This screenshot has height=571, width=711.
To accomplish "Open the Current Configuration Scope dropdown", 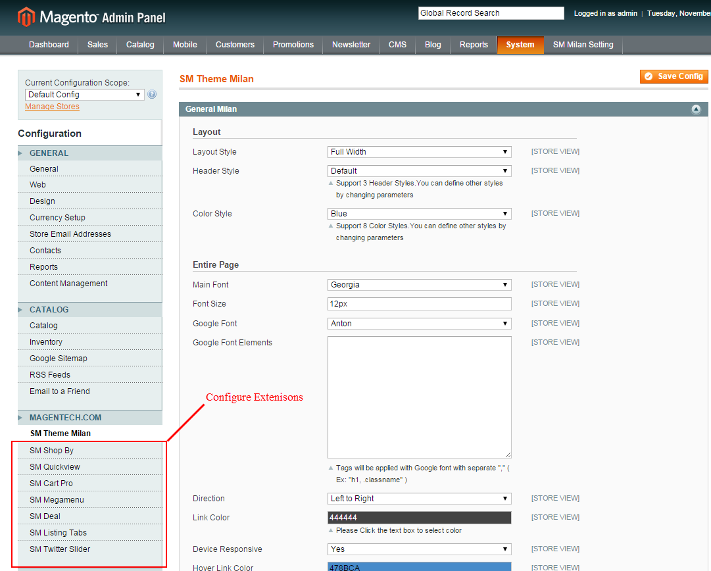I will pos(84,94).
